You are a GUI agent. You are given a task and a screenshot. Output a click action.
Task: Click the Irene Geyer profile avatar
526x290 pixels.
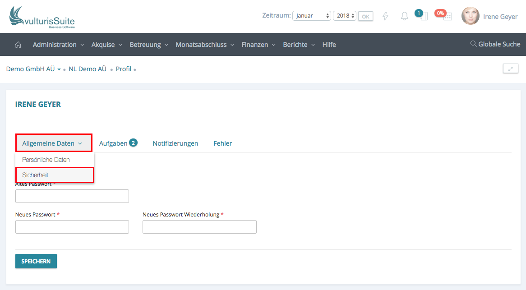click(x=470, y=16)
